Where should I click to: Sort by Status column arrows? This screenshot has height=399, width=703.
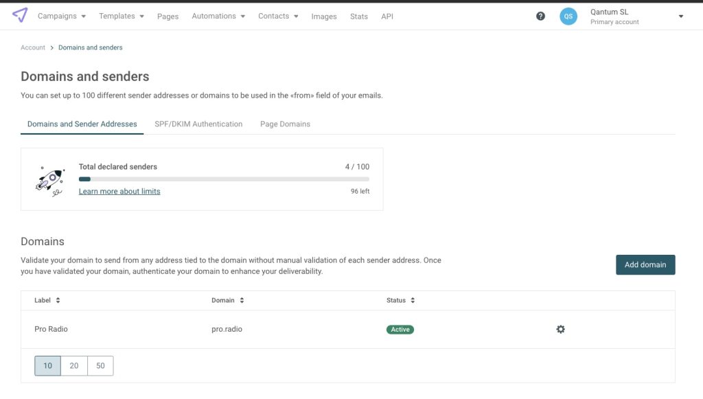pos(413,301)
